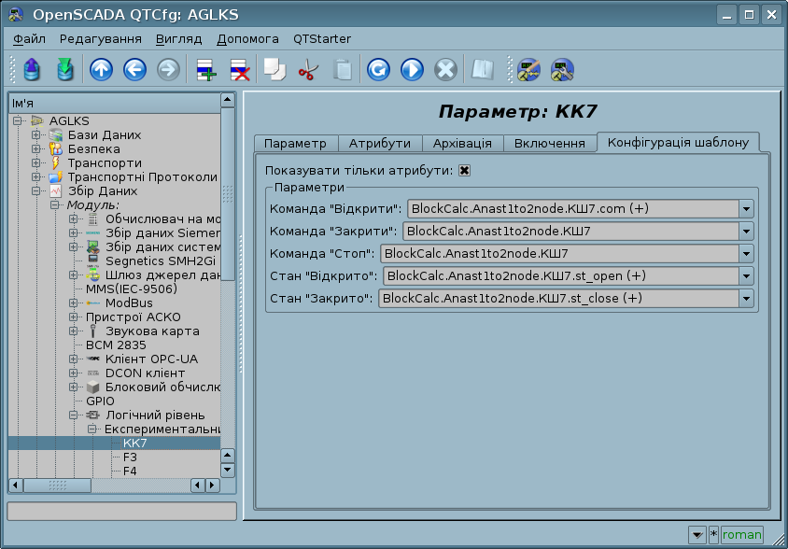Image resolution: width=788 pixels, height=549 pixels.
Task: Collapse the Логічний рівень branch
Action: point(74,415)
